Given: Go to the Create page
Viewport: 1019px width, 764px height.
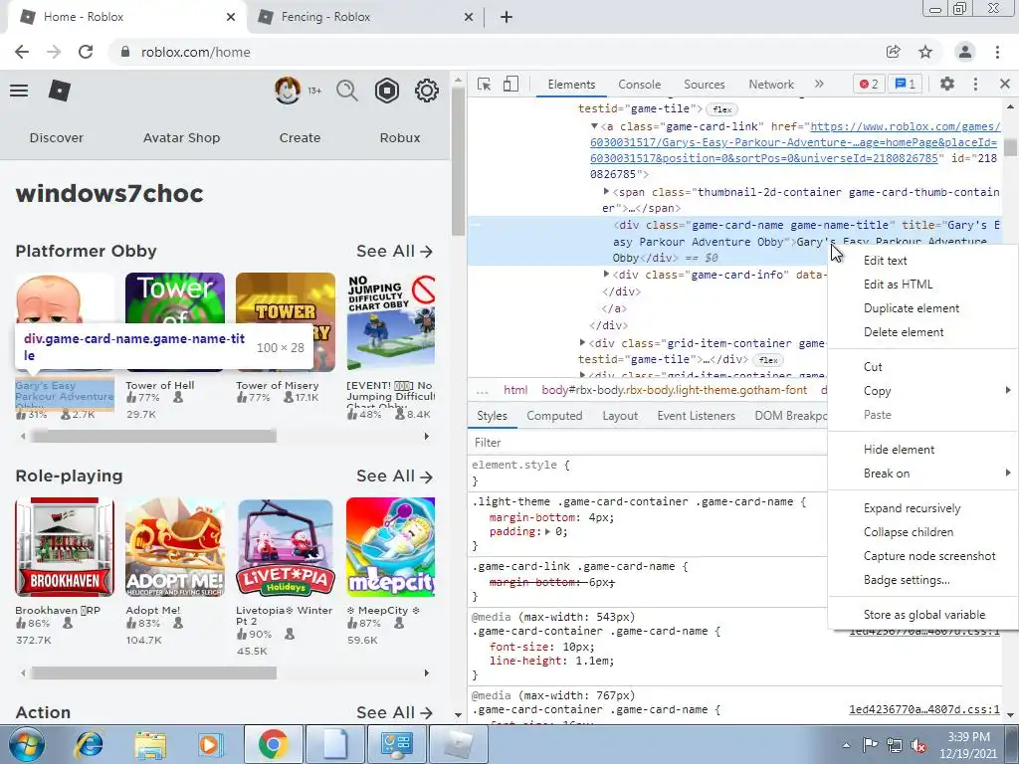Looking at the screenshot, I should (300, 137).
